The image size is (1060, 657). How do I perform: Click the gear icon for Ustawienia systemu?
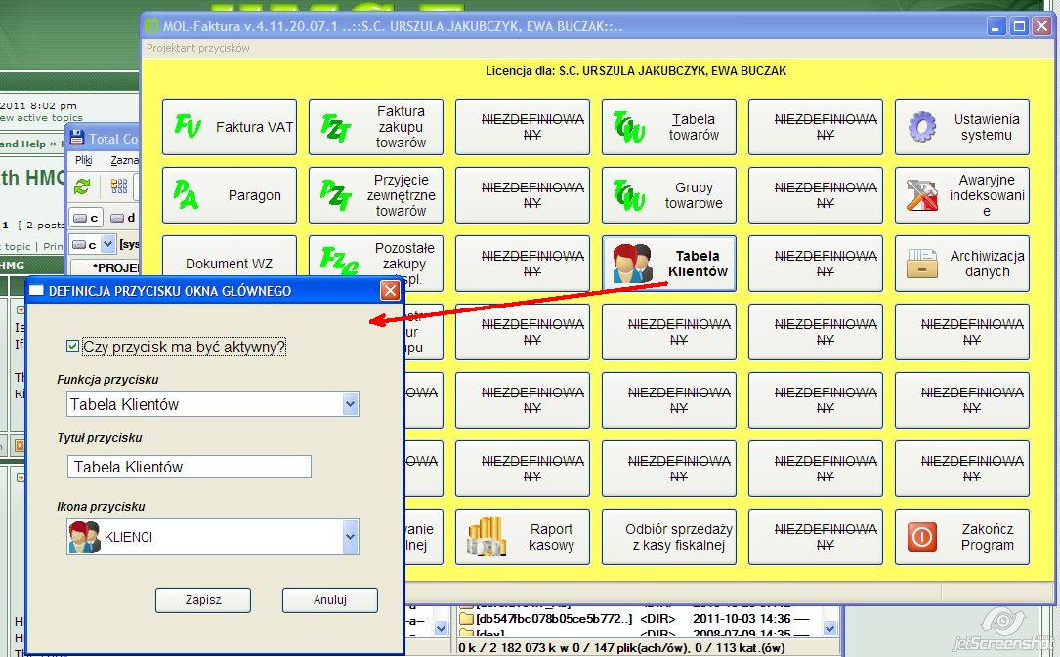point(922,126)
